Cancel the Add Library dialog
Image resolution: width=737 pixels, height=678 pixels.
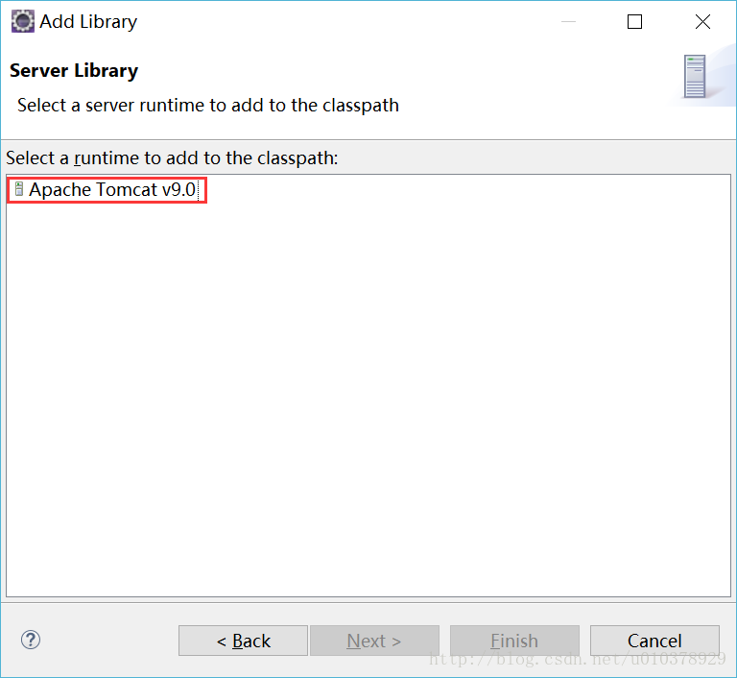(x=654, y=641)
